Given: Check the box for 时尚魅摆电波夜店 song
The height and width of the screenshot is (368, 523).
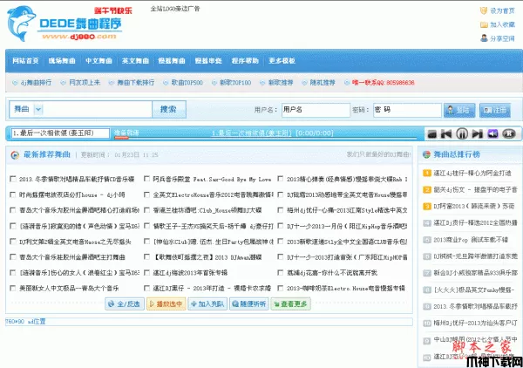Looking at the screenshot, I should (x=13, y=194).
